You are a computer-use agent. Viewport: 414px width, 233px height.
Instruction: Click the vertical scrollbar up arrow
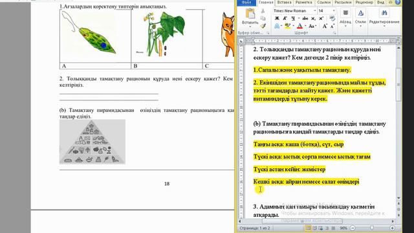coord(398,48)
